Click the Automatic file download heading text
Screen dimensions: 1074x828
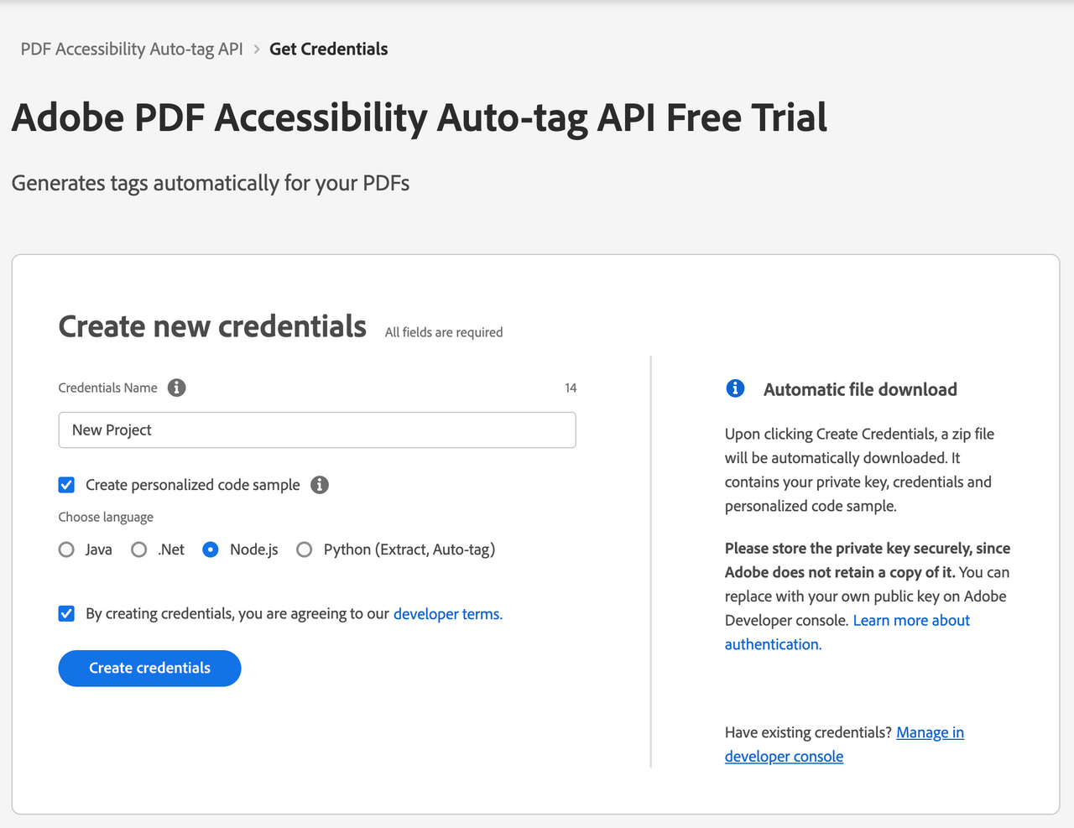[x=860, y=389]
